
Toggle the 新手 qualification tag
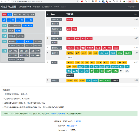click(x=10, y=25)
